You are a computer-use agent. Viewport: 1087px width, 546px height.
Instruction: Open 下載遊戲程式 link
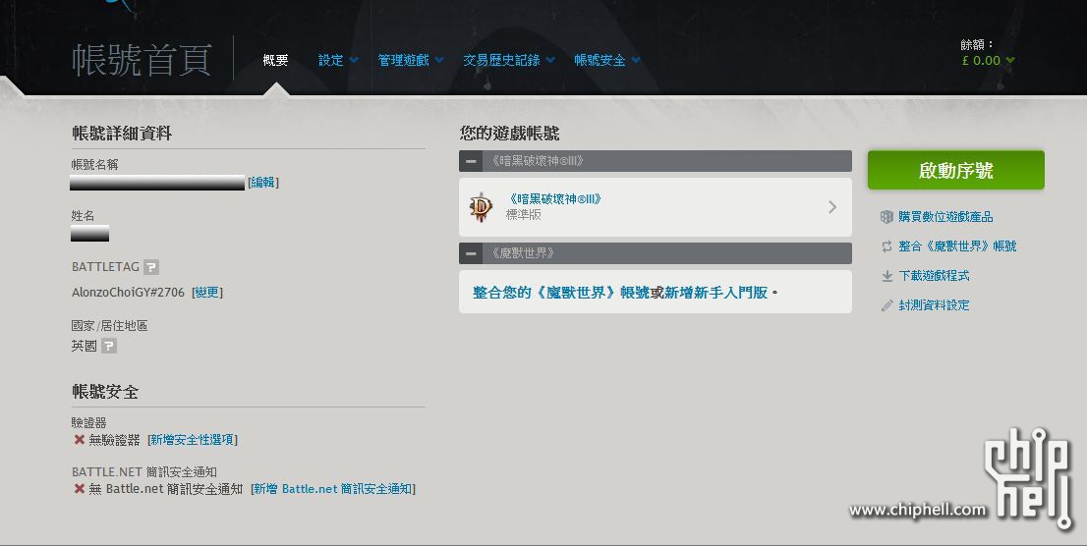tap(934, 276)
